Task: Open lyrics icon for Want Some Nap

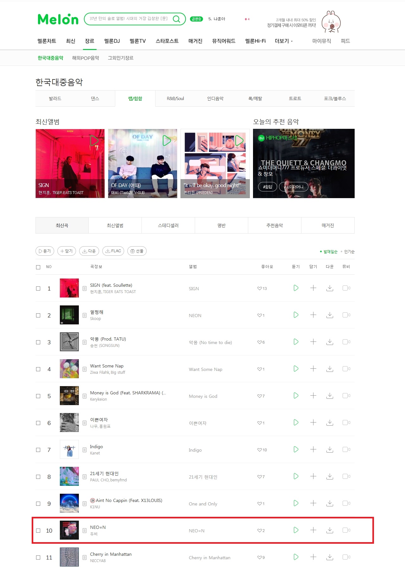Action: [85, 369]
